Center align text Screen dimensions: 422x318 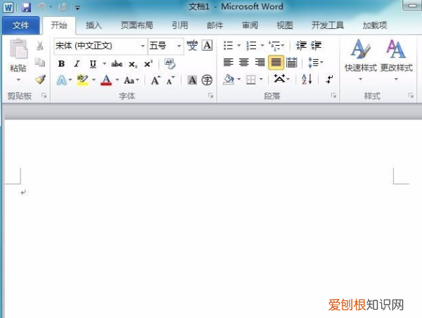[x=244, y=63]
